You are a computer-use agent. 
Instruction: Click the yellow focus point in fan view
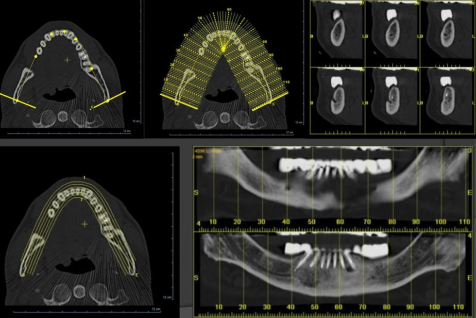point(222,49)
